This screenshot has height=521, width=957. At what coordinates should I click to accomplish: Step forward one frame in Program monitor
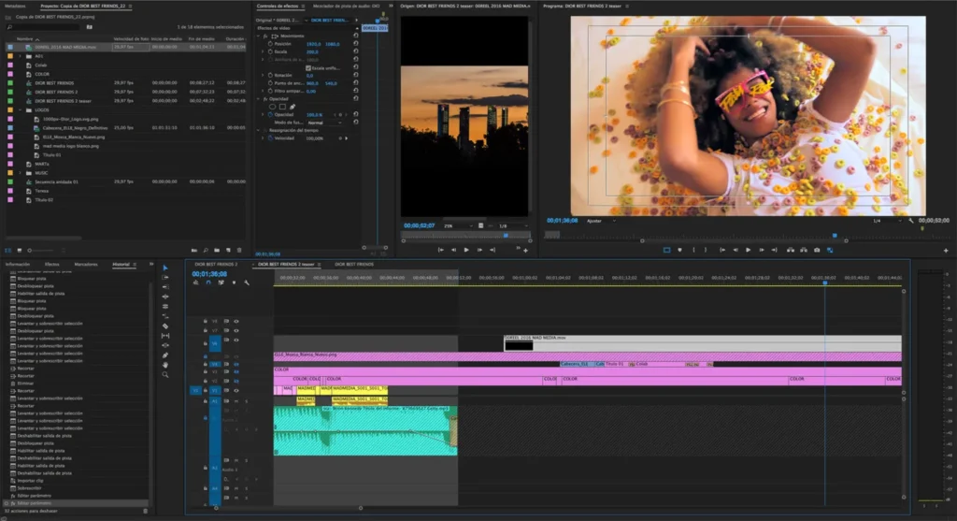[761, 250]
